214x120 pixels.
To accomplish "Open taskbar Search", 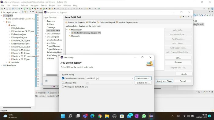I will 70,116.
